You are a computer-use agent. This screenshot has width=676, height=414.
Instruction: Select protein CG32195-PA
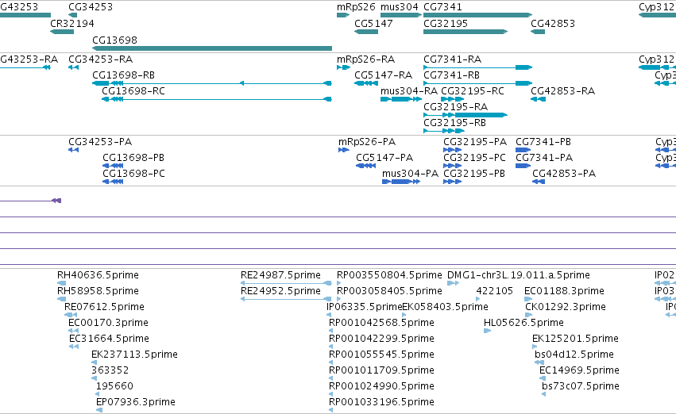(475, 142)
